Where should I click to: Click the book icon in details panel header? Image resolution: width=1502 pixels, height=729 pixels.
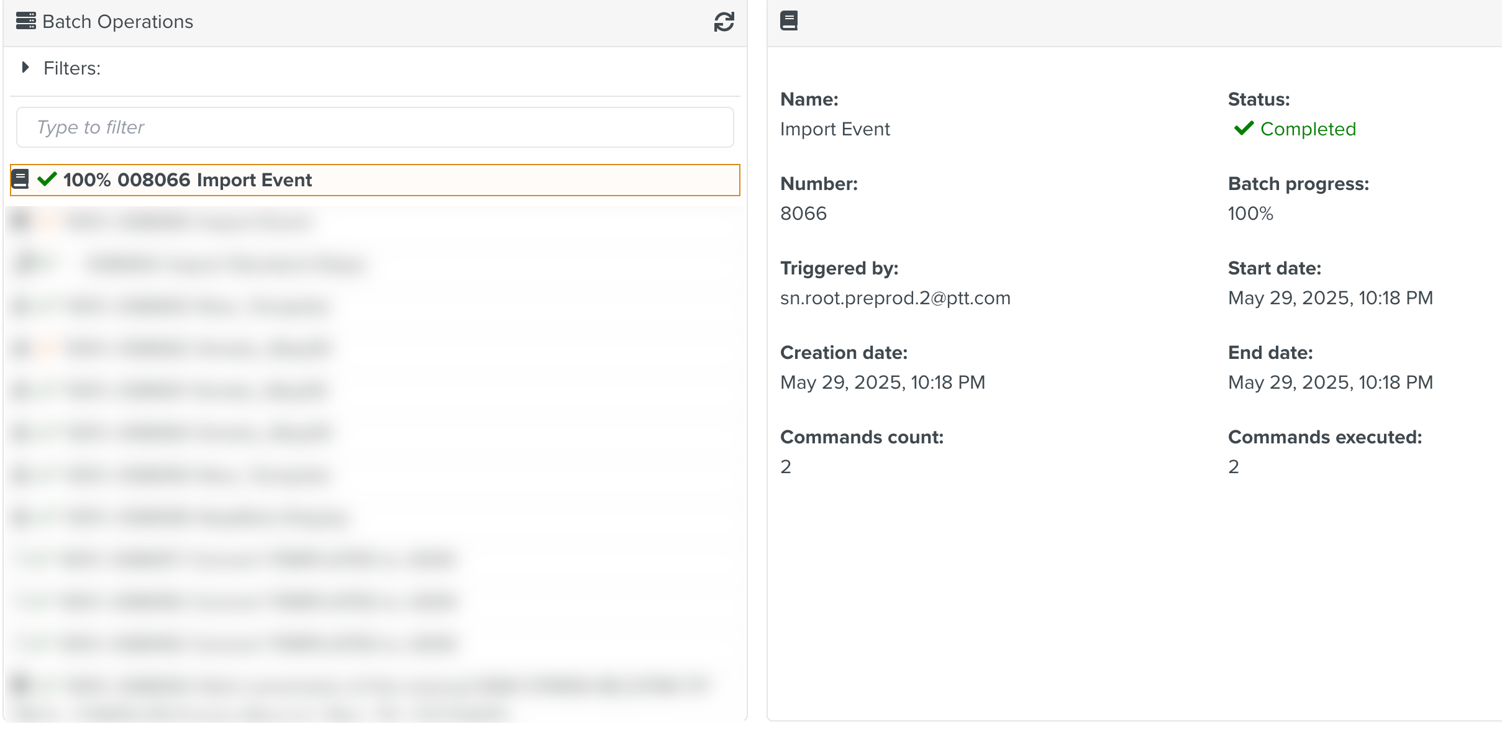pos(788,21)
